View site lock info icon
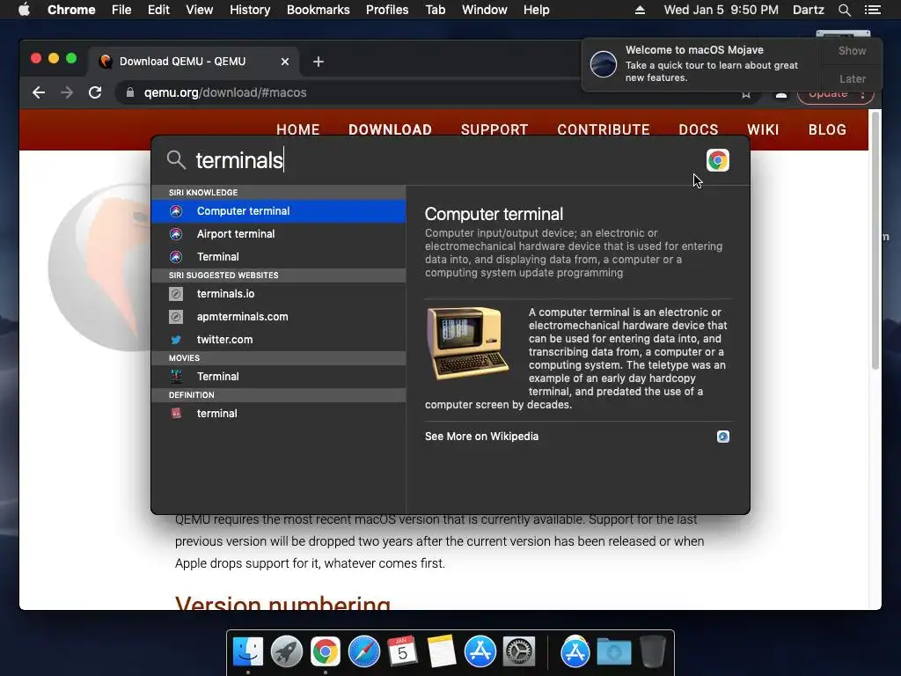This screenshot has height=676, width=901. click(130, 92)
